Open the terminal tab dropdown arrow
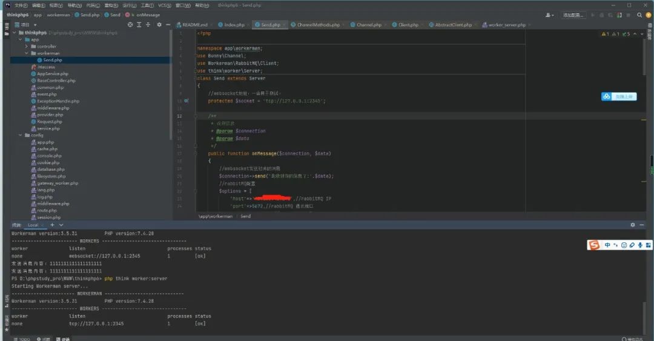Viewport: 654px width, 341px height. point(61,225)
